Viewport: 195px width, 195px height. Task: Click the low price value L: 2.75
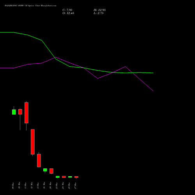click(x=99, y=13)
